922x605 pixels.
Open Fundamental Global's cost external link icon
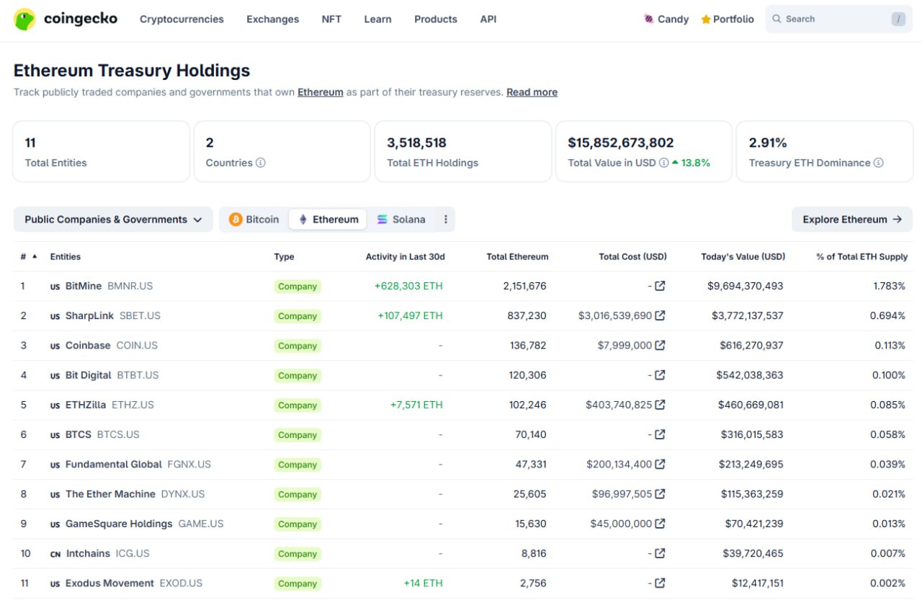pos(660,464)
